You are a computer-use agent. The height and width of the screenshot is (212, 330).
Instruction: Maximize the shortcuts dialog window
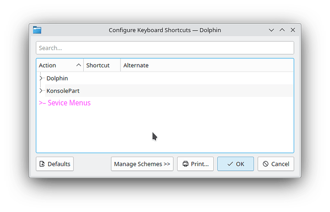click(282, 30)
